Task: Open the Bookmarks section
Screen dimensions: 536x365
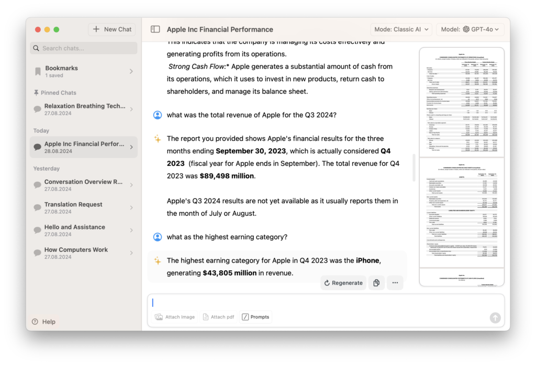Action: 84,71
